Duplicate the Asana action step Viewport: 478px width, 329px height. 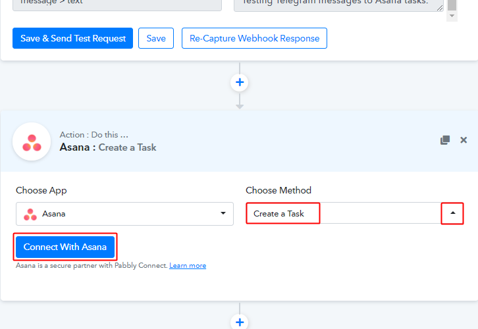click(x=445, y=140)
